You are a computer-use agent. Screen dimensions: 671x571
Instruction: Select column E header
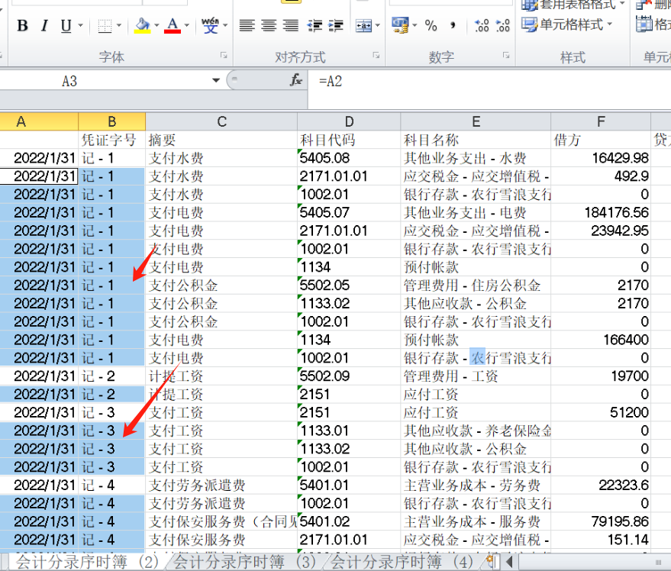476,121
